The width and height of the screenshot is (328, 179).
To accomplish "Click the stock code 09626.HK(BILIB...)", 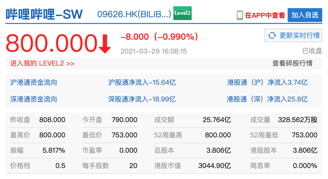I will click(134, 14).
